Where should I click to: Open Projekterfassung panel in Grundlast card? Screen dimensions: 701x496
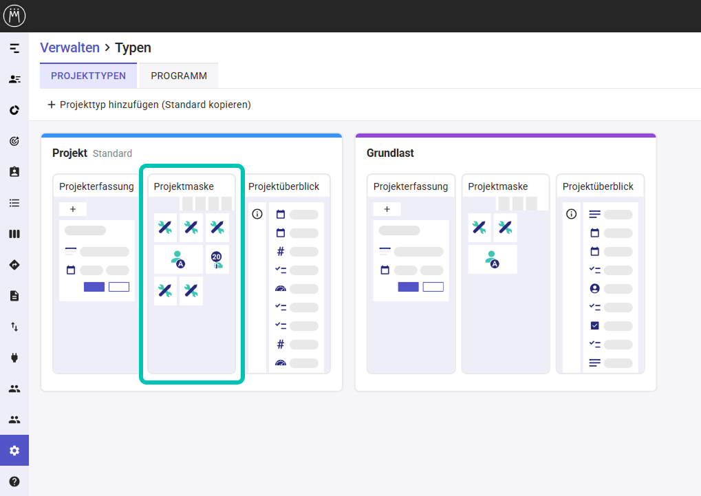[x=411, y=274]
